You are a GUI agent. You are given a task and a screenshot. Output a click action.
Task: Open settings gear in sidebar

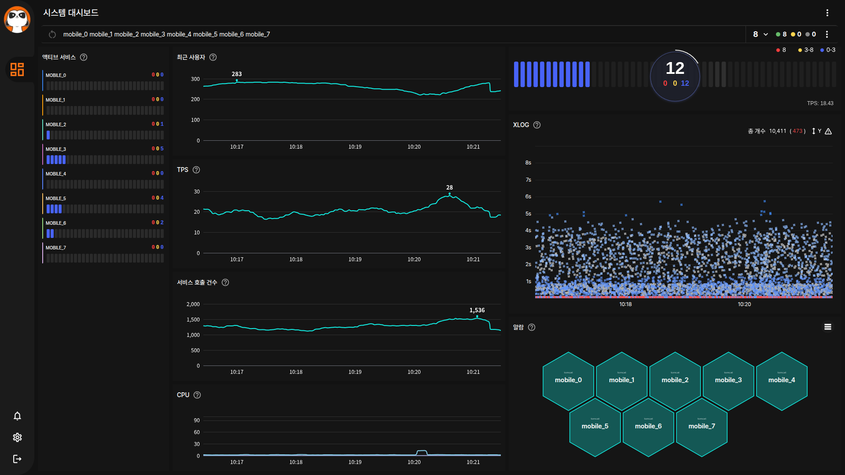tap(17, 437)
